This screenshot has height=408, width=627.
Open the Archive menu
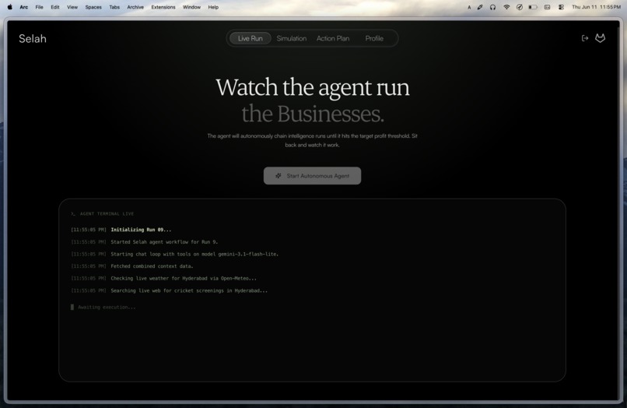(x=135, y=7)
